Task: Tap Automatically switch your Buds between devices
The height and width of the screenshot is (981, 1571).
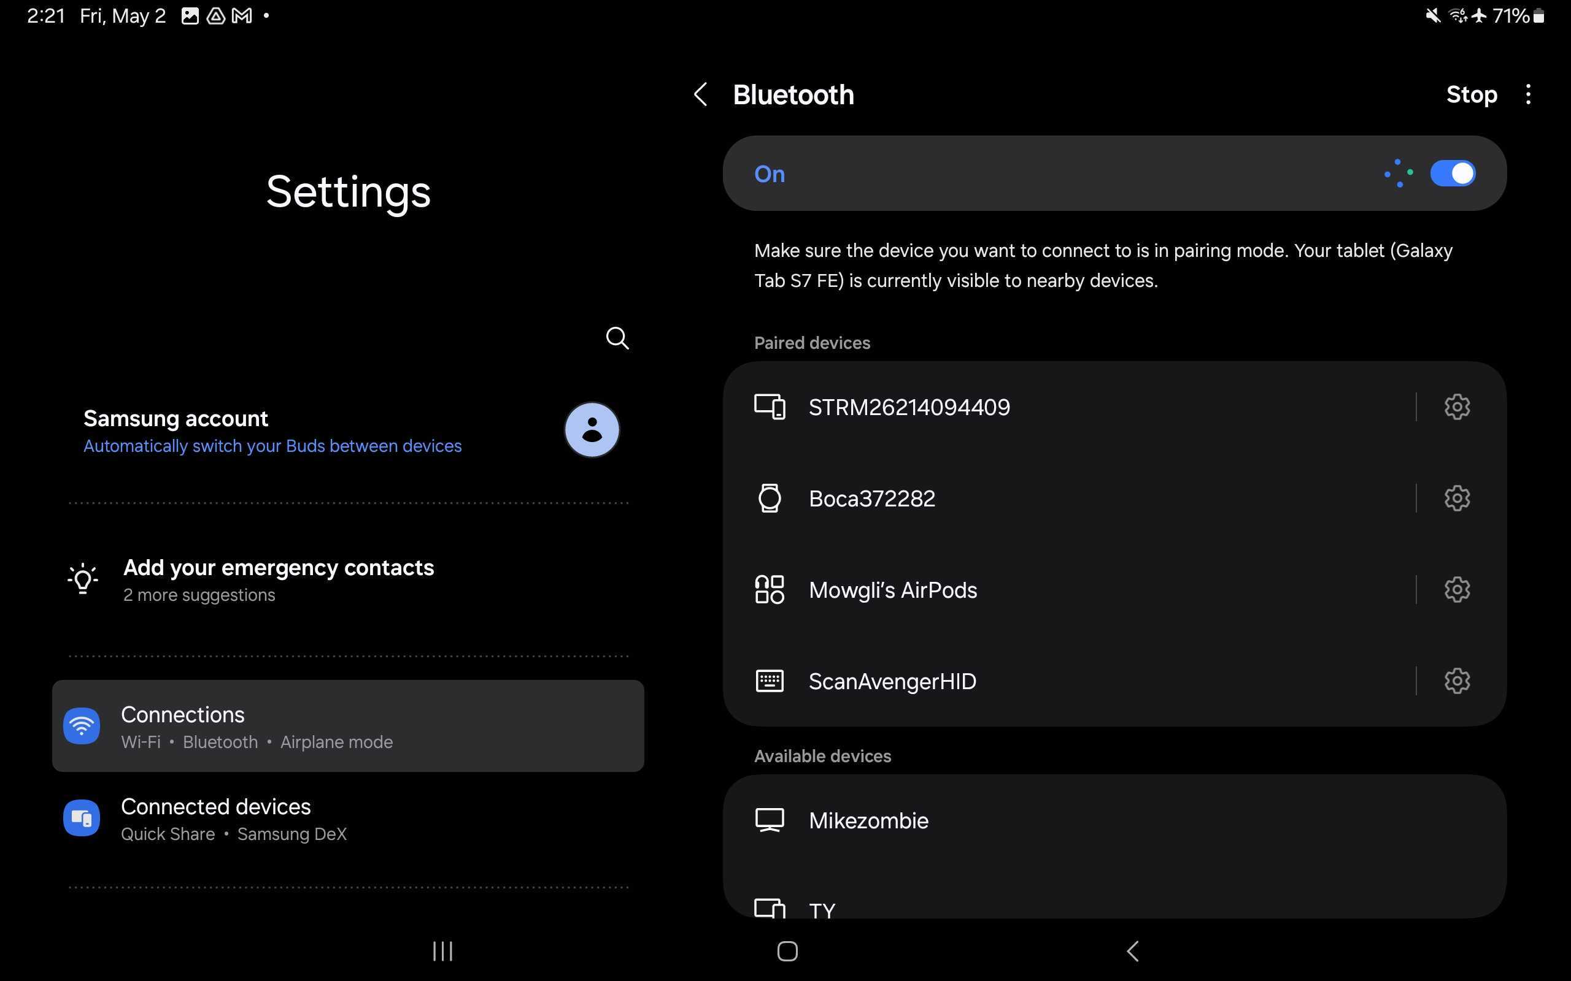Action: [272, 446]
